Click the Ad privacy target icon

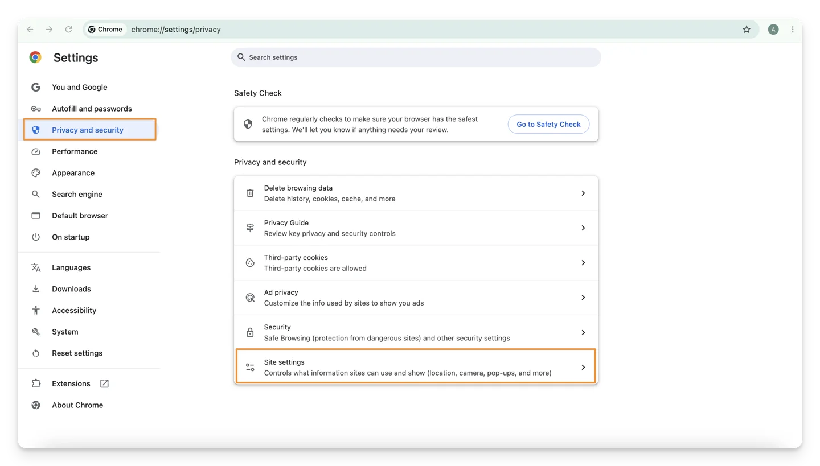[x=250, y=298]
